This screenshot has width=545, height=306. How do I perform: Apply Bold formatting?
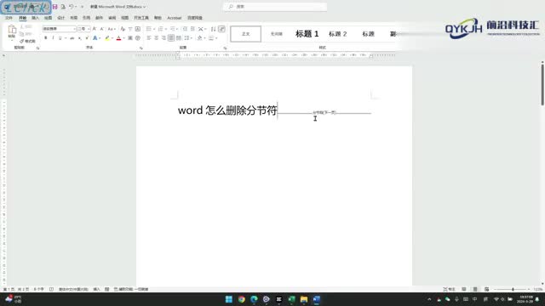pyautogui.click(x=45, y=37)
